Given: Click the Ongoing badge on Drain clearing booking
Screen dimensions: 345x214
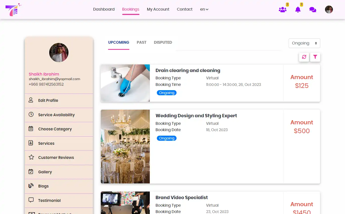Looking at the screenshot, I should (x=166, y=93).
